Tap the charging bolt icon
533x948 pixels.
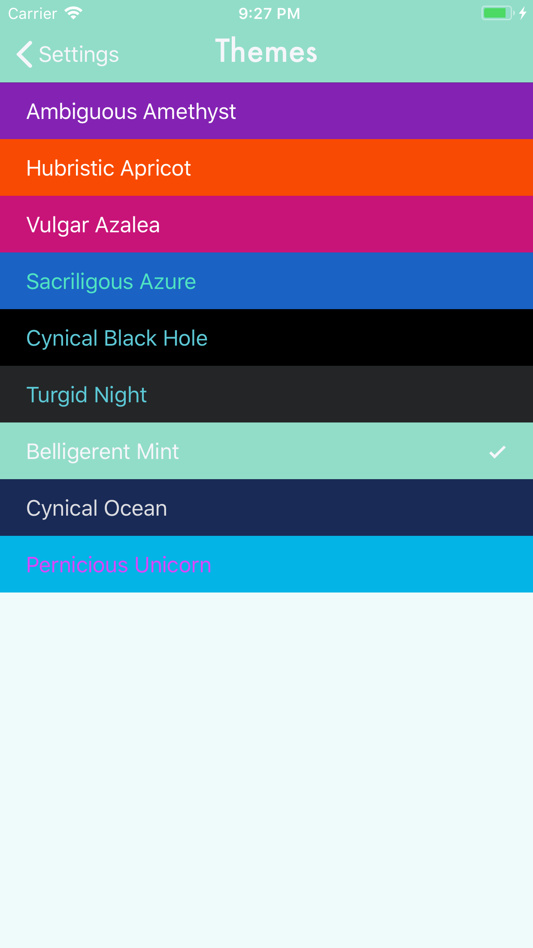pyautogui.click(x=523, y=13)
